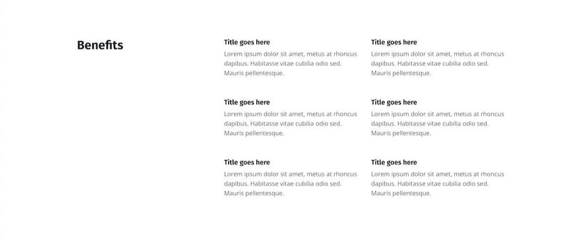Select the "dapibus. Habitasse" line in middle-right paragraph
585x241 pixels.
[x=429, y=124]
